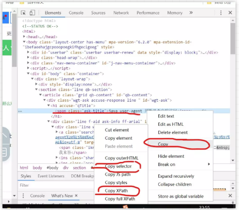This screenshot has height=210, width=239.
Task: Open the Copy submenu entry
Action: [180, 144]
